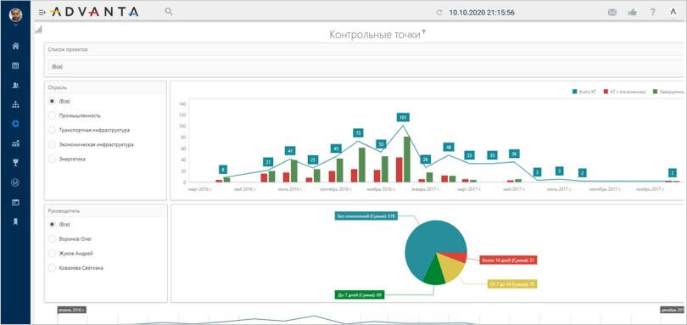This screenshot has height=325, width=687.
Task: Open messages via the envelope icon
Action: [x=612, y=13]
